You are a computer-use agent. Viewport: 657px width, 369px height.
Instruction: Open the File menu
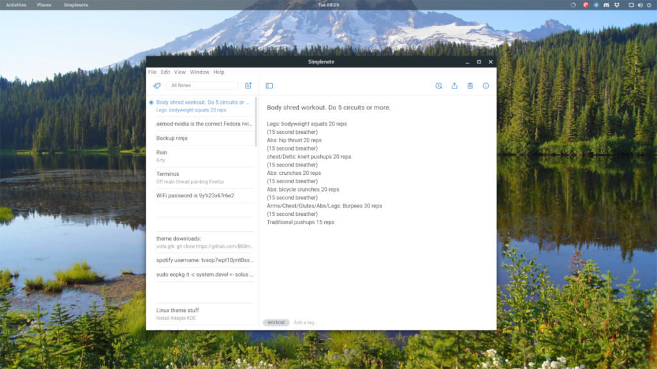pos(153,72)
